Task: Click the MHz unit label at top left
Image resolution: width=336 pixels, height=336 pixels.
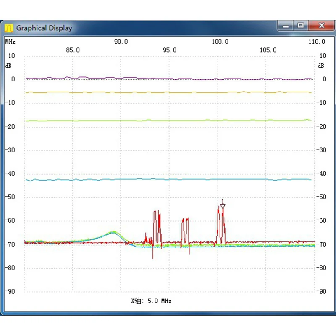Action: 10,42
